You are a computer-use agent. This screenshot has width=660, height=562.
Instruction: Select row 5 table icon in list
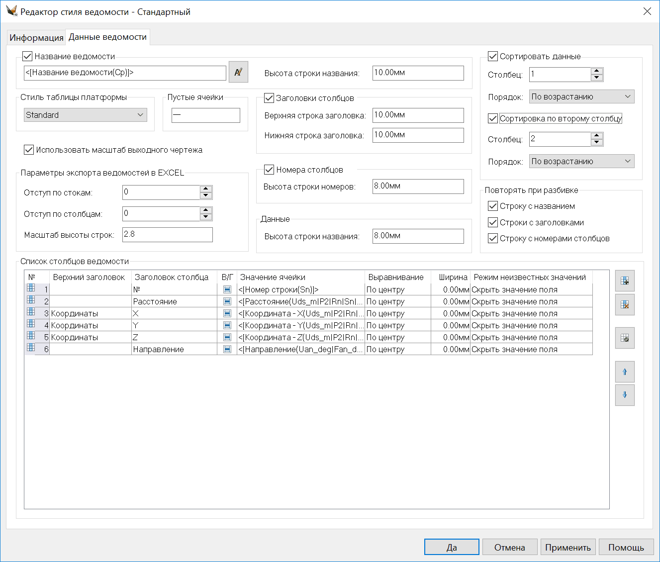tap(31, 336)
